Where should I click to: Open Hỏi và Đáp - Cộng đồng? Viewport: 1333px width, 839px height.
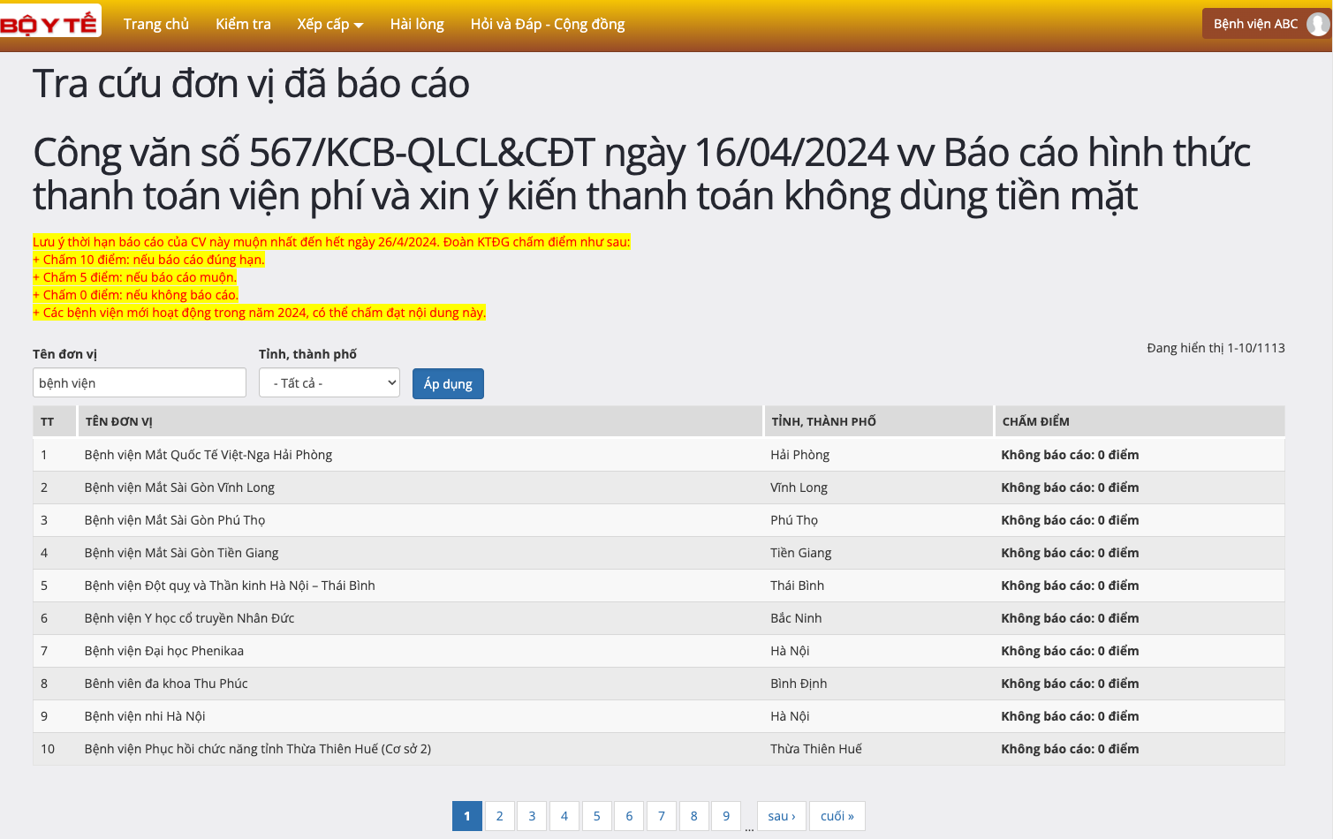[x=547, y=24]
